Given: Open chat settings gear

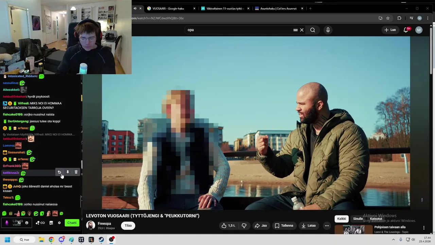Looking at the screenshot, I should coord(59,223).
